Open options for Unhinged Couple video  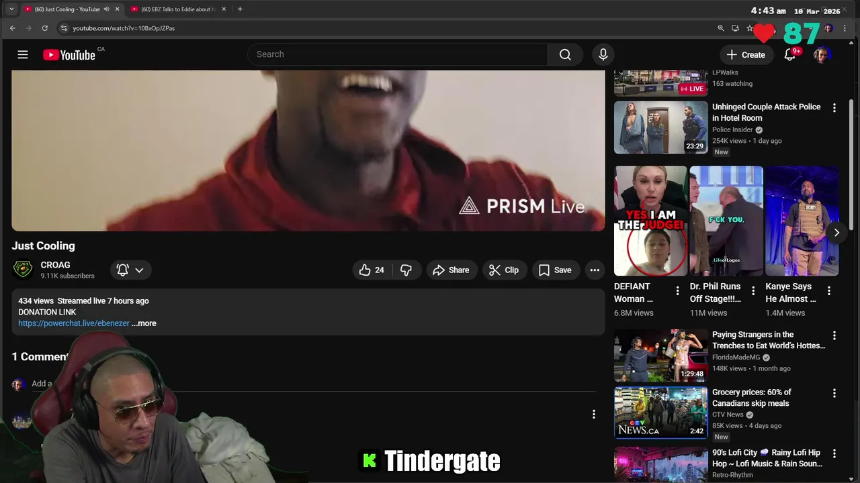(x=834, y=108)
